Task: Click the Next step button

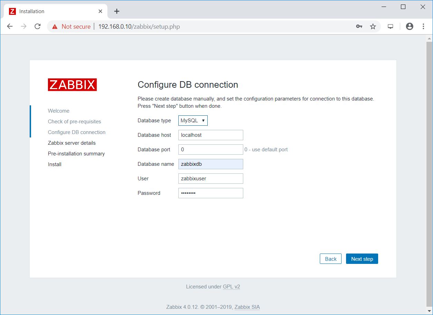Action: (x=362, y=259)
